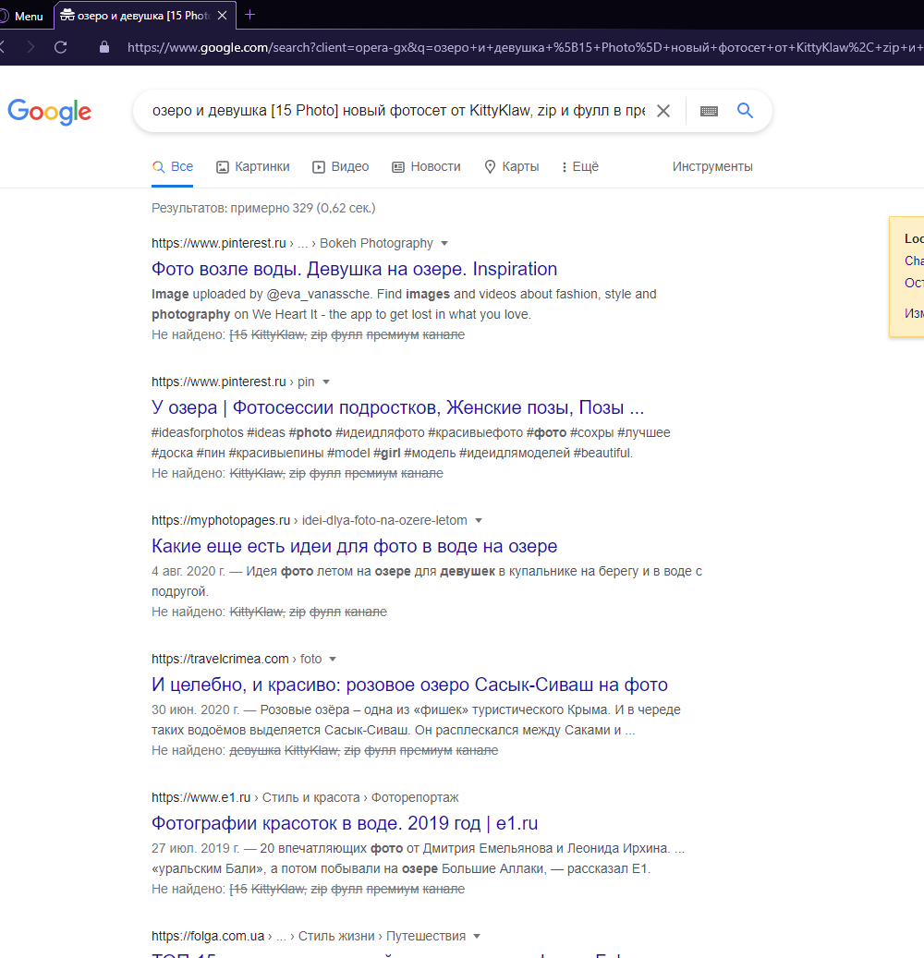Click the 'https://travelcrimea.com' URL text
The height and width of the screenshot is (958, 924).
220,660
